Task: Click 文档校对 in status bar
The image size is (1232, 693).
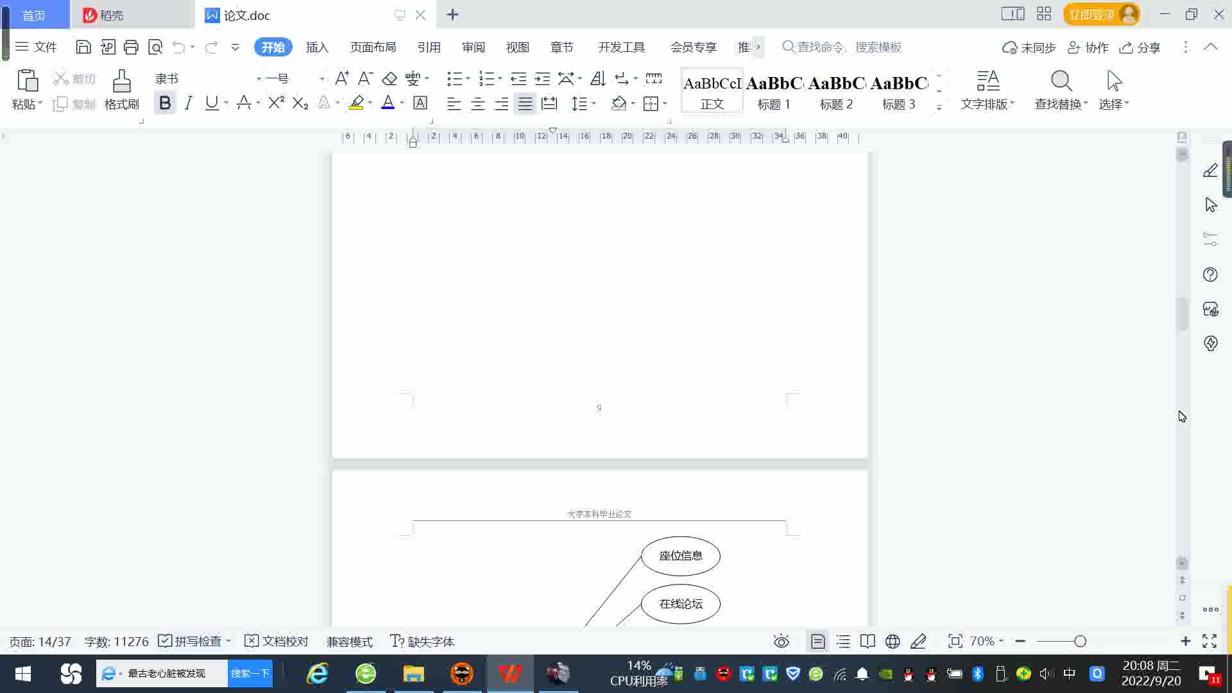Action: coord(277,641)
